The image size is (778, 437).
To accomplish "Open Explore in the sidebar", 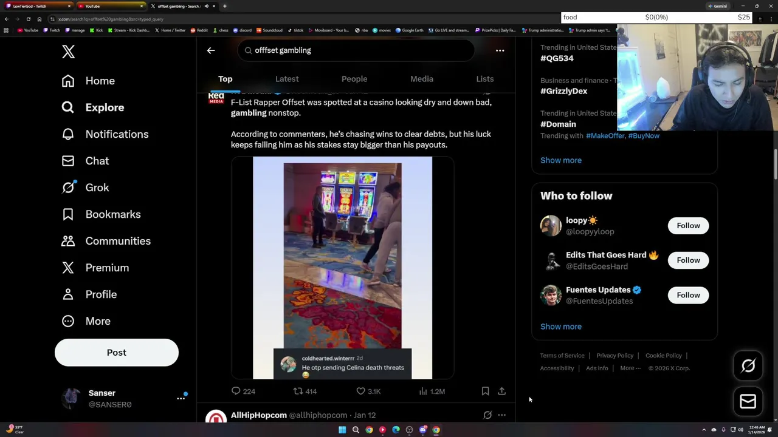I will click(x=92, y=107).
